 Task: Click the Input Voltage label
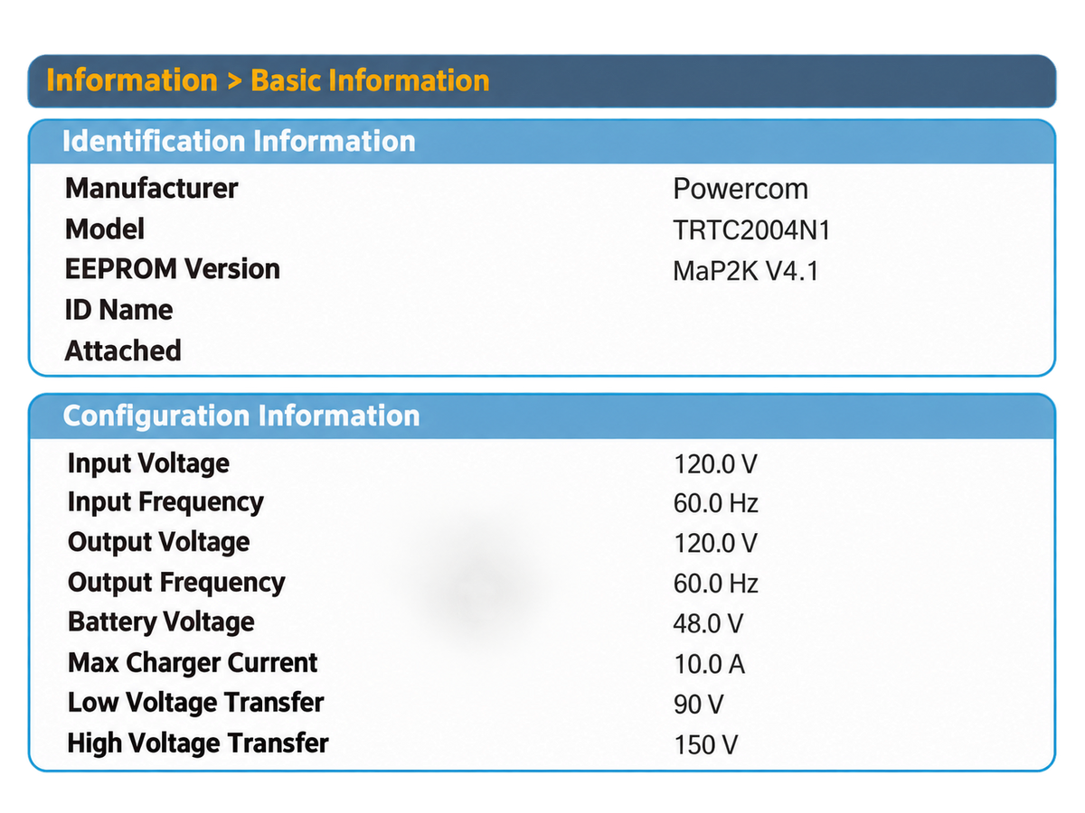point(148,463)
